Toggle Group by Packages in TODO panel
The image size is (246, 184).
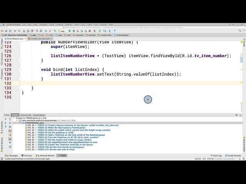click(10, 131)
